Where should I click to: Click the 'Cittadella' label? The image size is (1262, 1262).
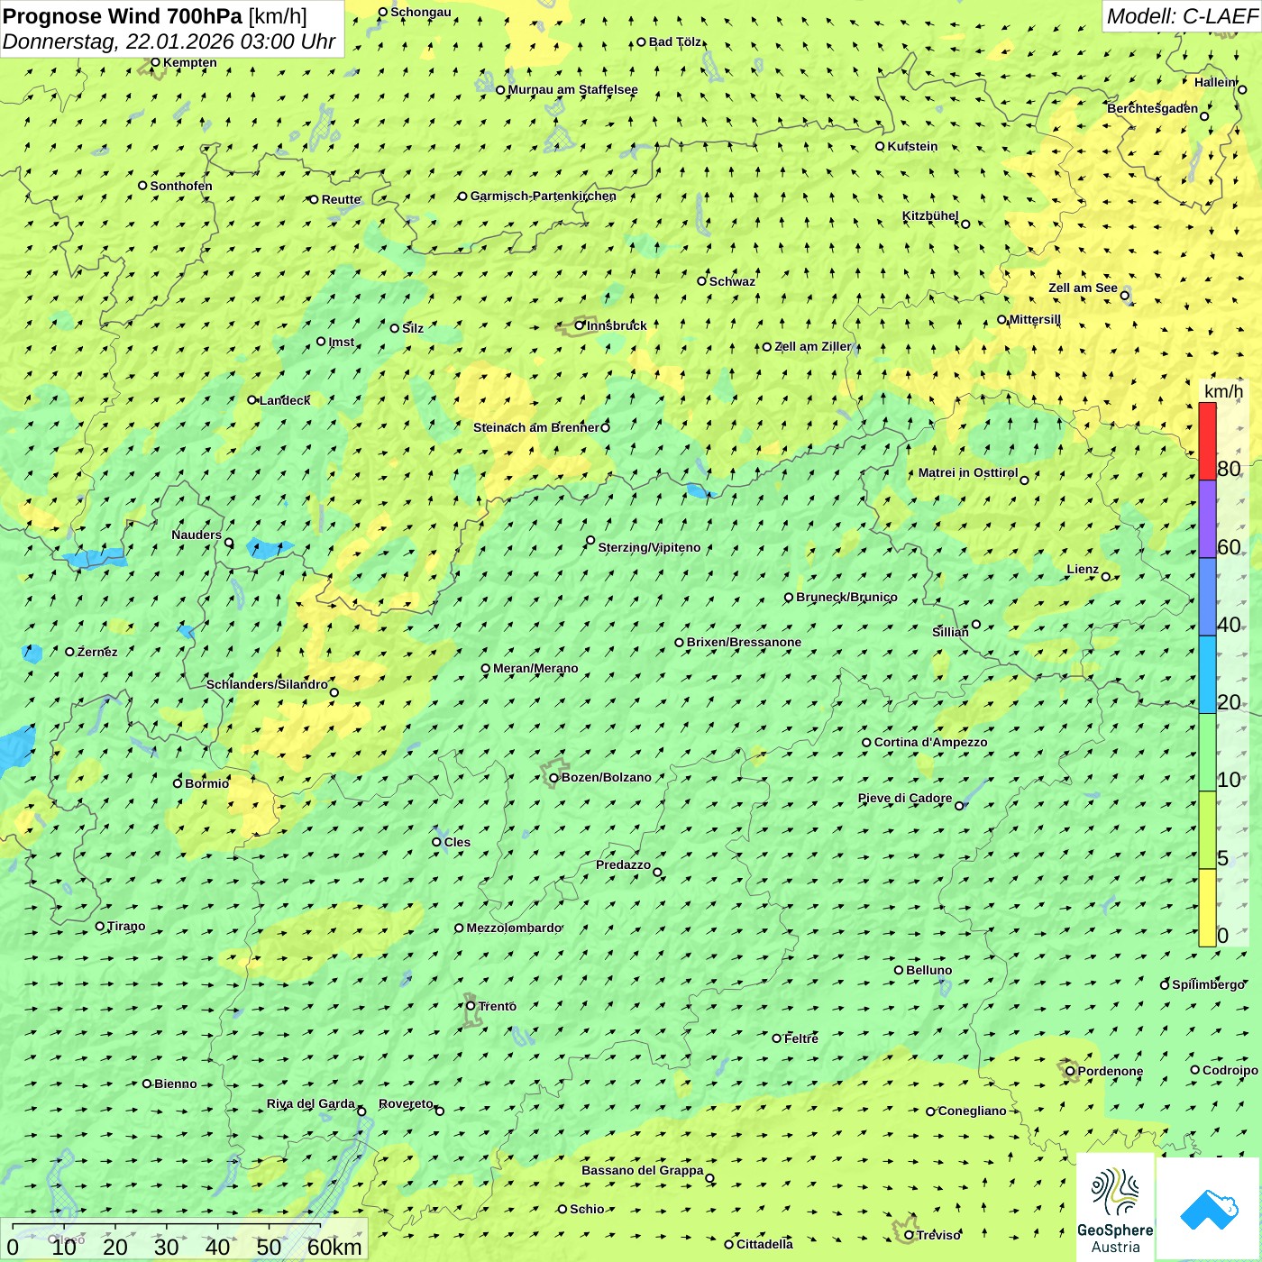tap(765, 1244)
